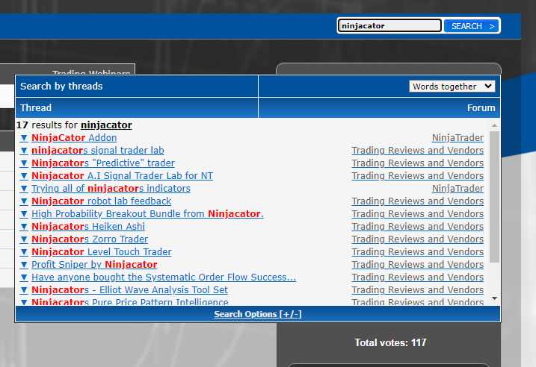
Task: Expand arrow beside NinjaCator Addon thread
Action: (24, 138)
